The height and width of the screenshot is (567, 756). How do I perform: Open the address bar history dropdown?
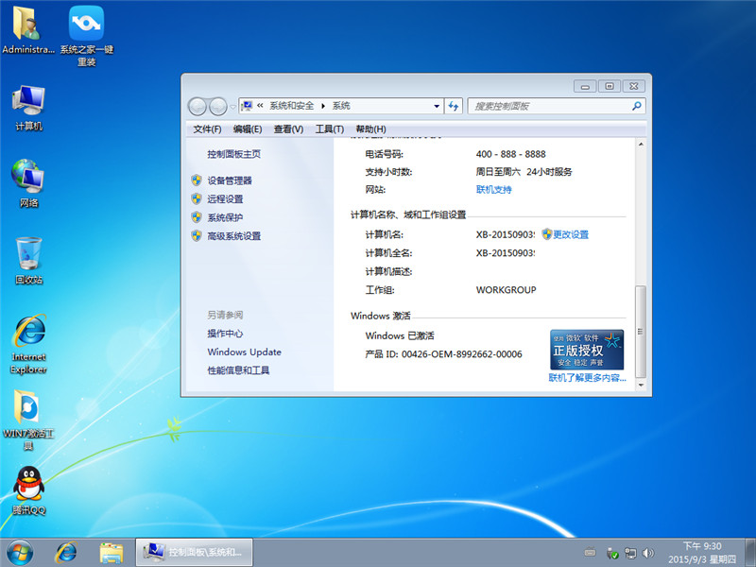click(438, 105)
